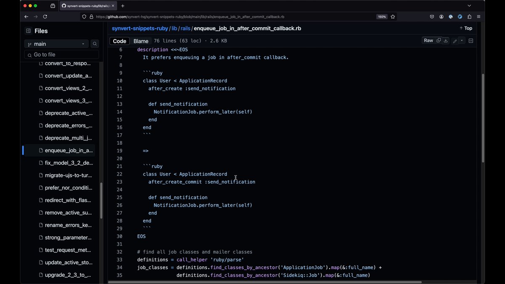Reset the 150% zoom level badge
The width and height of the screenshot is (505, 284).
tap(382, 17)
